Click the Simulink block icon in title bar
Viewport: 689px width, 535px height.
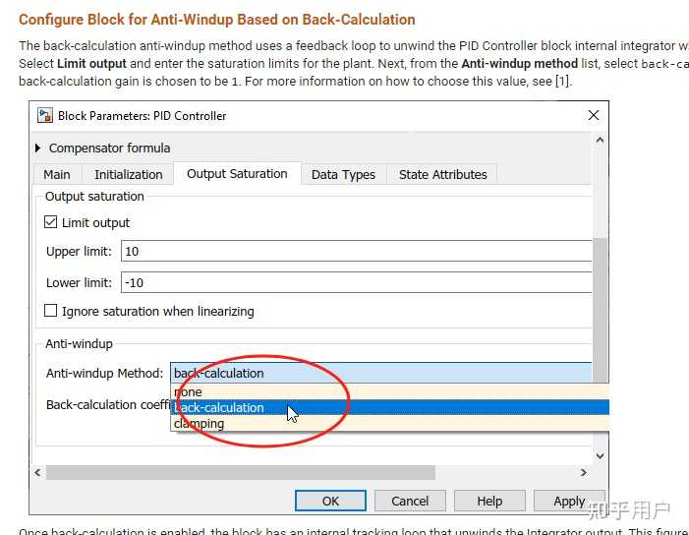[x=45, y=116]
